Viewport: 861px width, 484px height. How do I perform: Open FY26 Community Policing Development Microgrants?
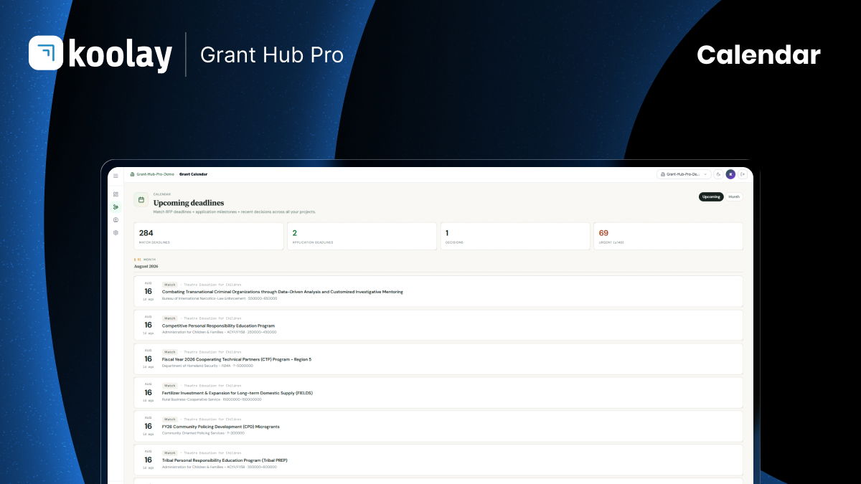click(x=438, y=426)
